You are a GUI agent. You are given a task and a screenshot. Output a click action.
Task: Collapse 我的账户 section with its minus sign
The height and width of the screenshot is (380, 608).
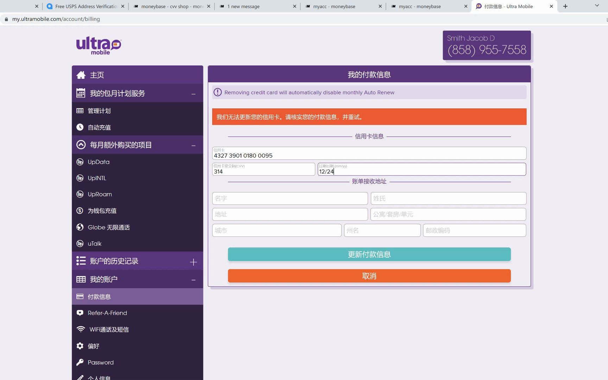(194, 280)
